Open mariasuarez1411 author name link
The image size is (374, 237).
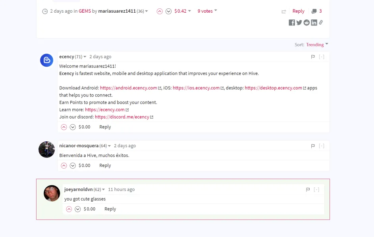[x=117, y=11]
